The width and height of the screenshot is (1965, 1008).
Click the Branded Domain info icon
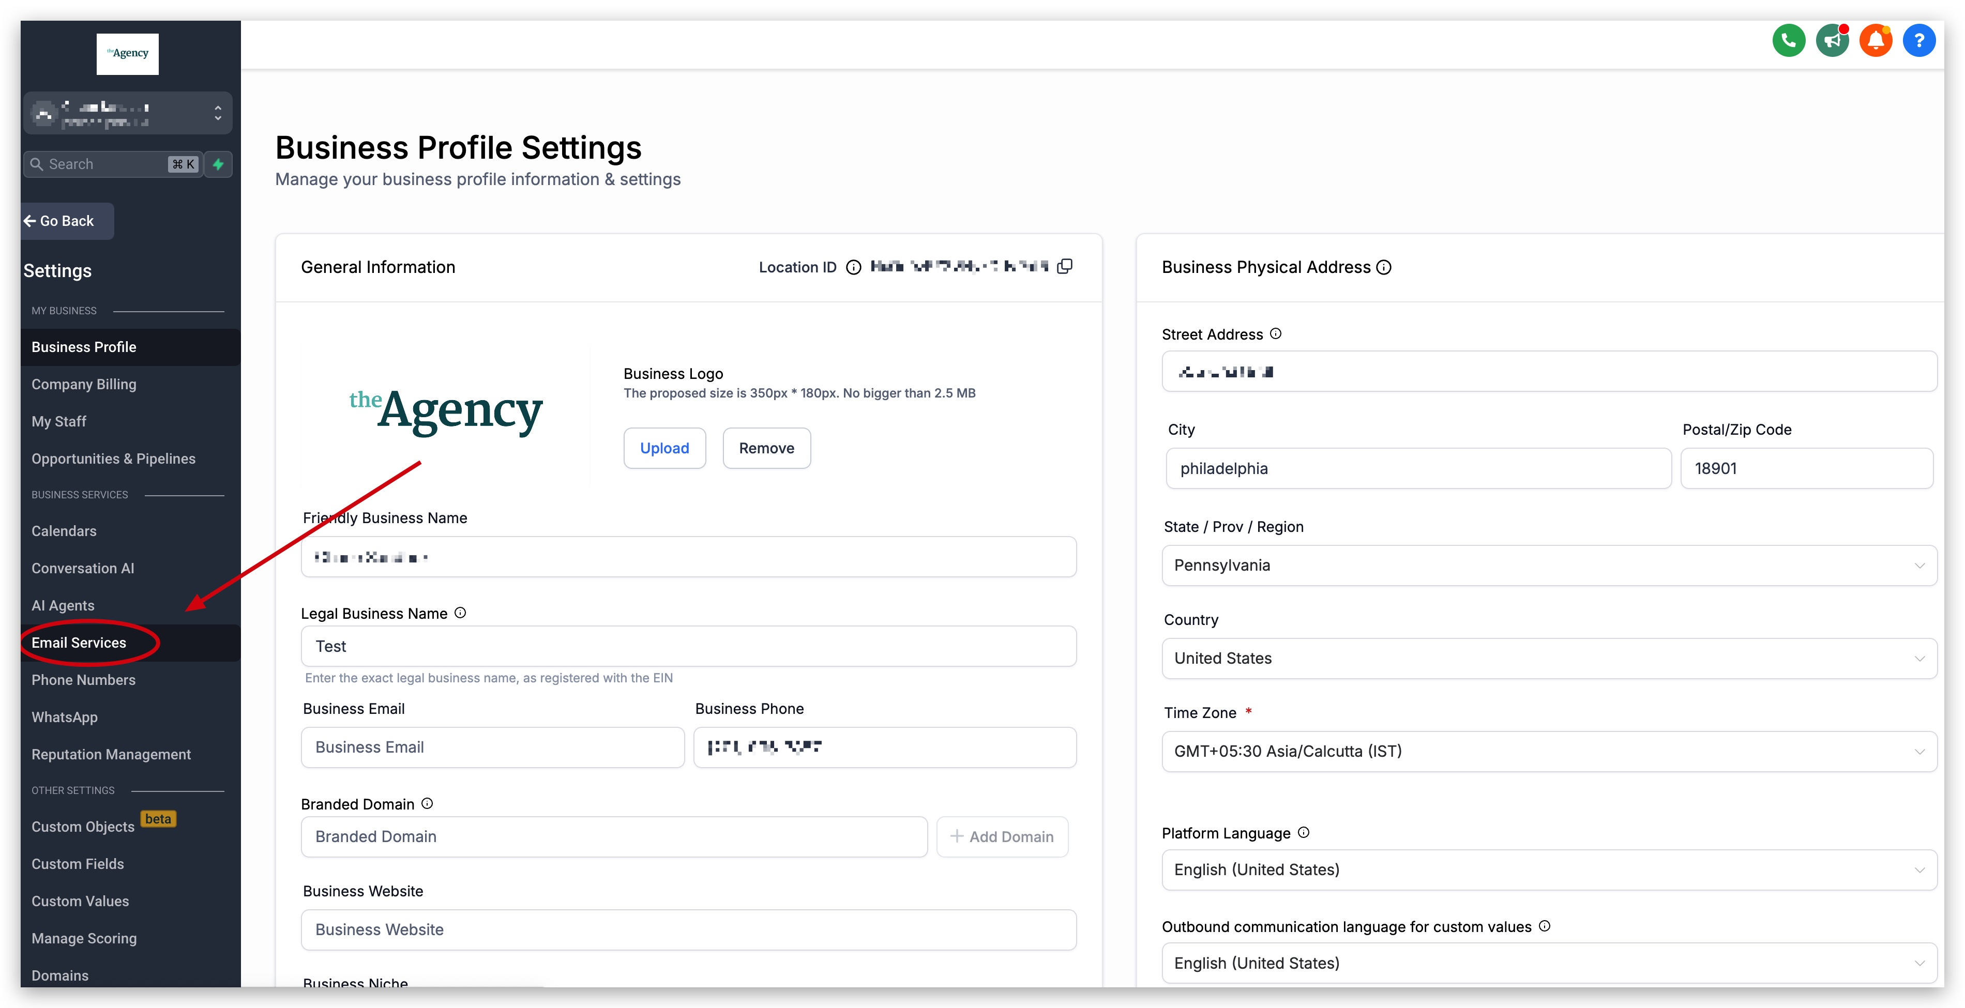pyautogui.click(x=427, y=804)
